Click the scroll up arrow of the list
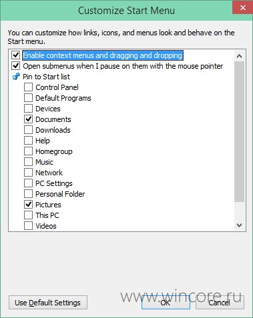 (x=240, y=56)
